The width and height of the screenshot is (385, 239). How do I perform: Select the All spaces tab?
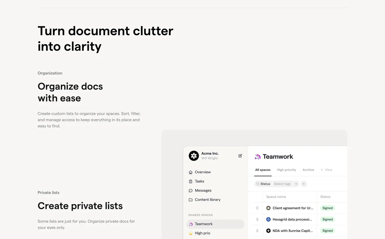(263, 170)
